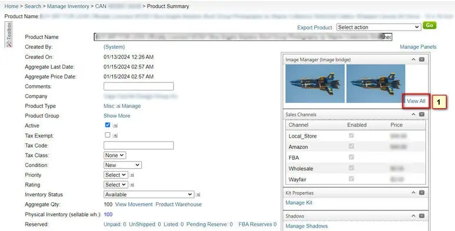Click physical inventory value 100 link

(108, 215)
